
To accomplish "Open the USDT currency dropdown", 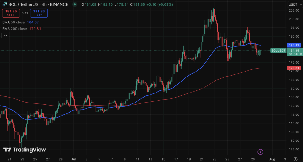I will click(295, 4).
